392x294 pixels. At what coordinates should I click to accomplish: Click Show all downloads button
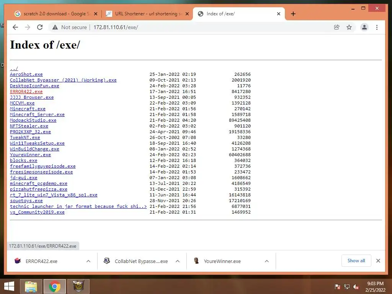[356, 261]
